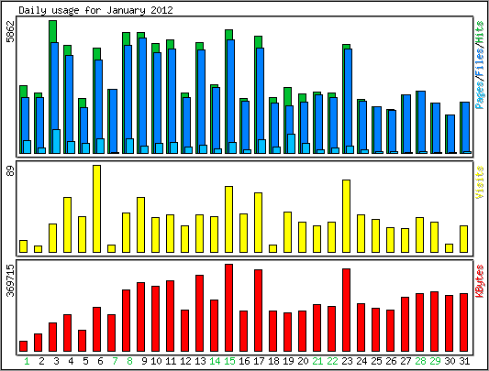This screenshot has width=489, height=371.
Task: Pick day label 13 on the x-axis
Action: click(x=200, y=361)
